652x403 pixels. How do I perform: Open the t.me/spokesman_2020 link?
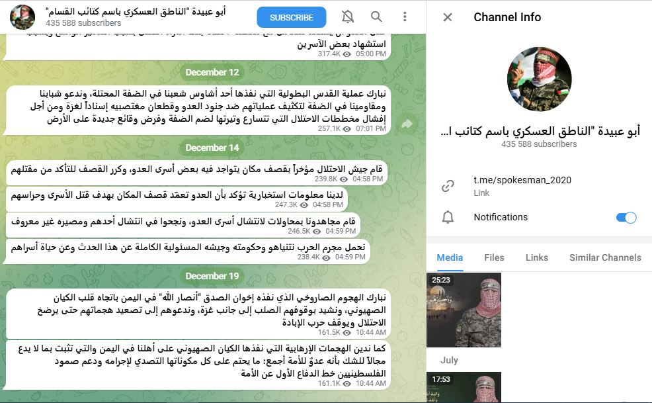pyautogui.click(x=522, y=180)
